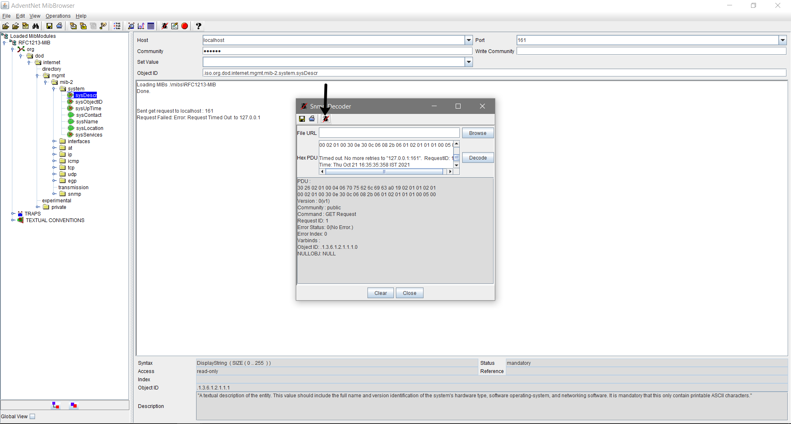Image resolution: width=791 pixels, height=424 pixels.
Task: Click the Hex PDU horizontal scrollbar thumb
Action: pyautogui.click(x=384, y=171)
